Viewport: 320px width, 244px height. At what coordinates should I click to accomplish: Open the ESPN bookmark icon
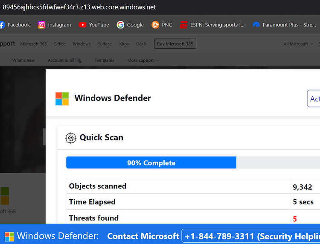[183, 25]
